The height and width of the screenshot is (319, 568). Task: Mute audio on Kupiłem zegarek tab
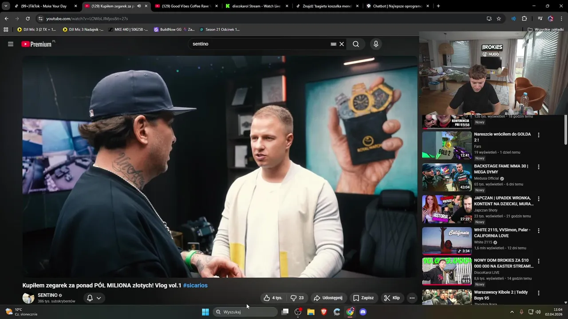(x=139, y=6)
